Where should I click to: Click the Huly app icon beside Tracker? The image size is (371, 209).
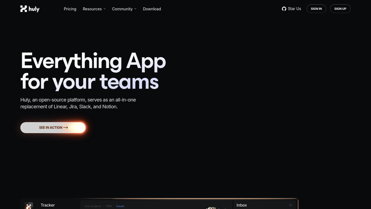29,206
